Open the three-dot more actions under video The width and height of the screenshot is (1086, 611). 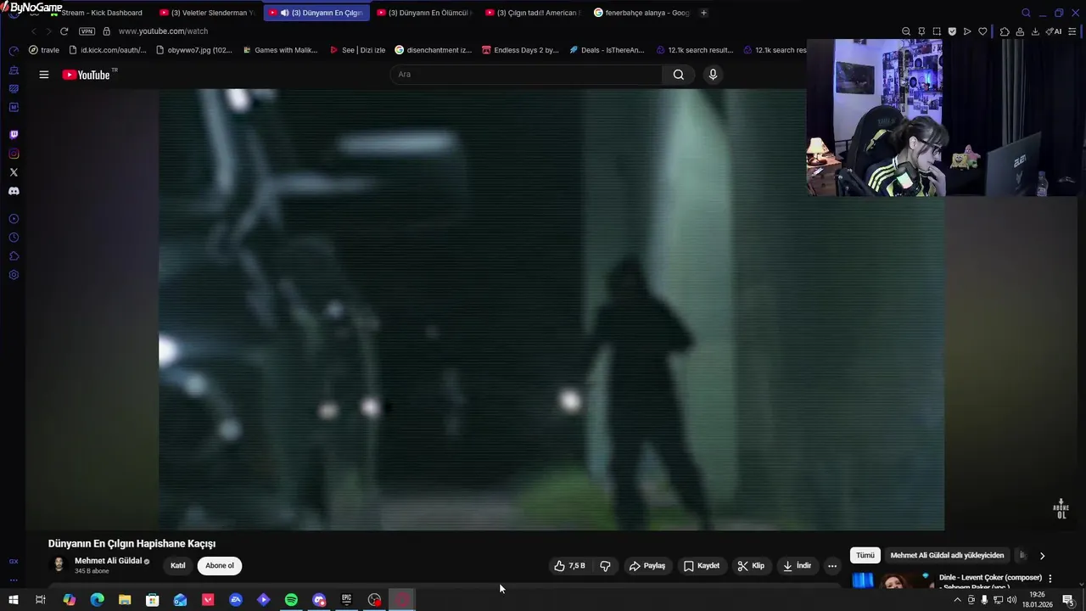[x=832, y=566]
